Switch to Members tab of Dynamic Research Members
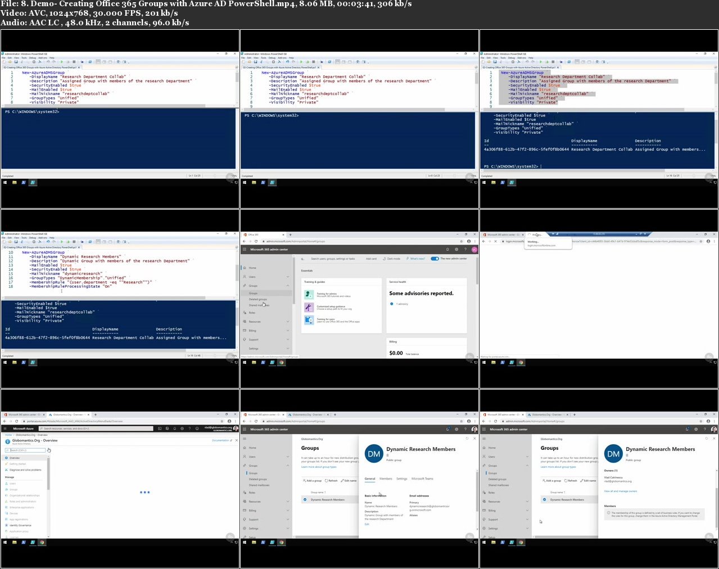Viewport: 719px width, 569px height. (386, 478)
